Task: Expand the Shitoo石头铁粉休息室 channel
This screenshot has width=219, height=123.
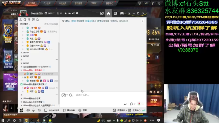Action: [21, 102]
